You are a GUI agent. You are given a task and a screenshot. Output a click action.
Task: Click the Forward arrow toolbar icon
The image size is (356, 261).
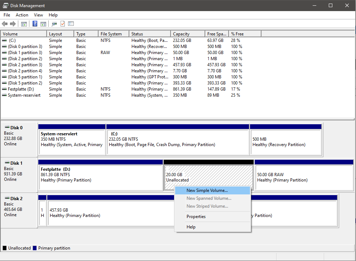pos(13,24)
